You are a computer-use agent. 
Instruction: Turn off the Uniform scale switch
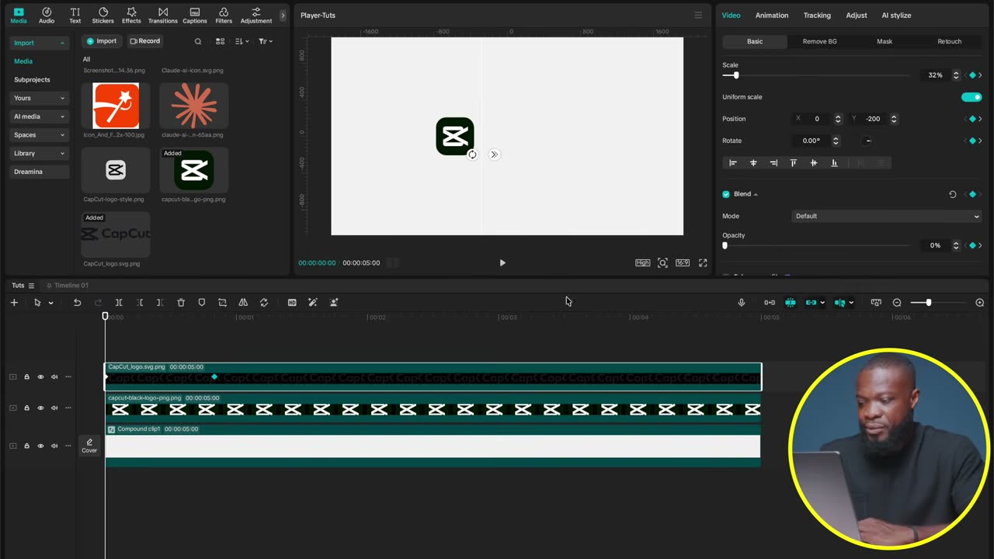click(971, 97)
